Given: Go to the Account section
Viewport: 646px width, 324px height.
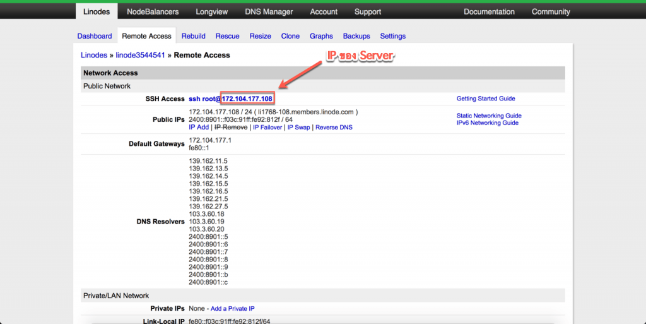Looking at the screenshot, I should coord(324,11).
